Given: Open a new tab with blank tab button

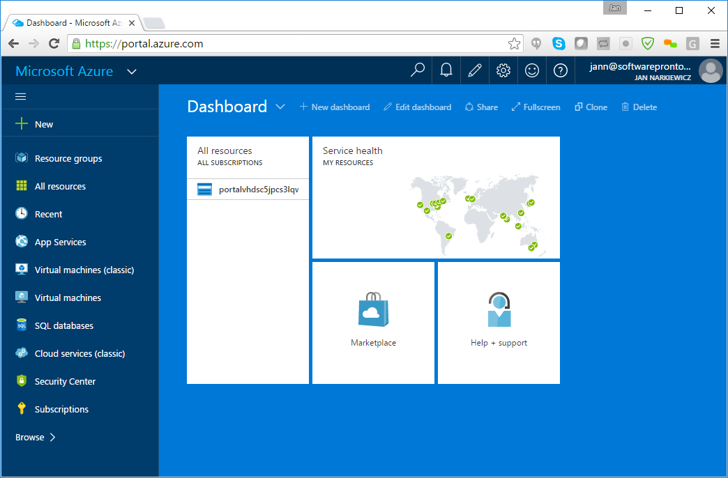Looking at the screenshot, I should pyautogui.click(x=154, y=23).
